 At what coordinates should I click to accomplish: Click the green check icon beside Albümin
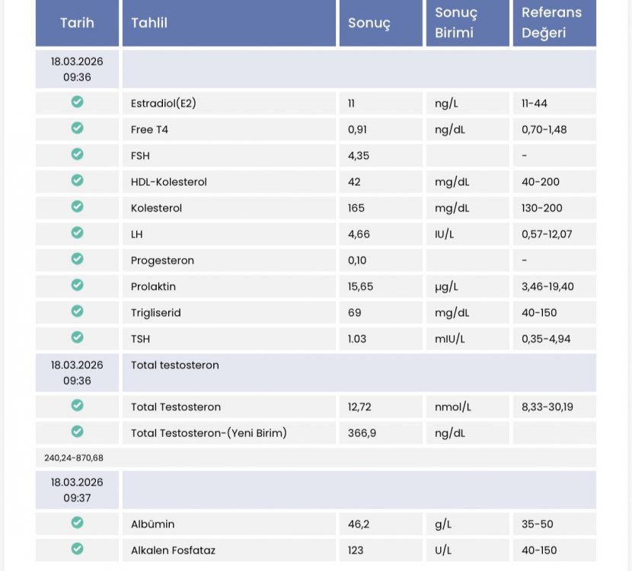pos(77,523)
